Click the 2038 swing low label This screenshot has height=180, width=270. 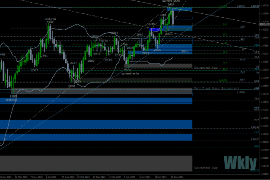tap(72, 86)
